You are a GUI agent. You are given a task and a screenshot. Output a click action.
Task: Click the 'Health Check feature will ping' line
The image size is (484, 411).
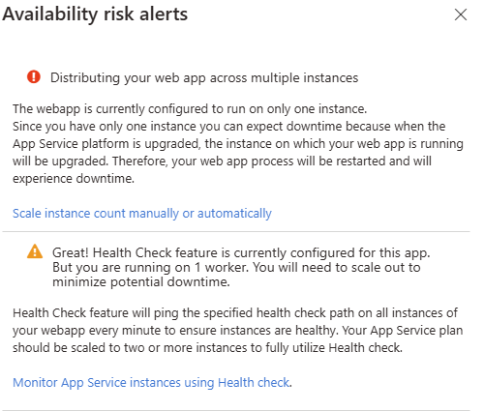(235, 313)
